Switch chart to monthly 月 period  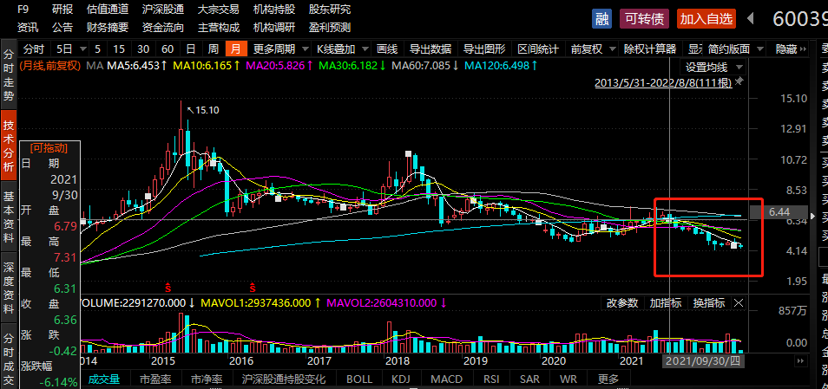(x=236, y=49)
